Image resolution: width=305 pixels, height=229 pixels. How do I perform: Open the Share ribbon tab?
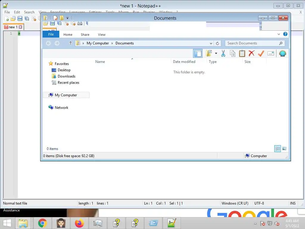pos(85,35)
